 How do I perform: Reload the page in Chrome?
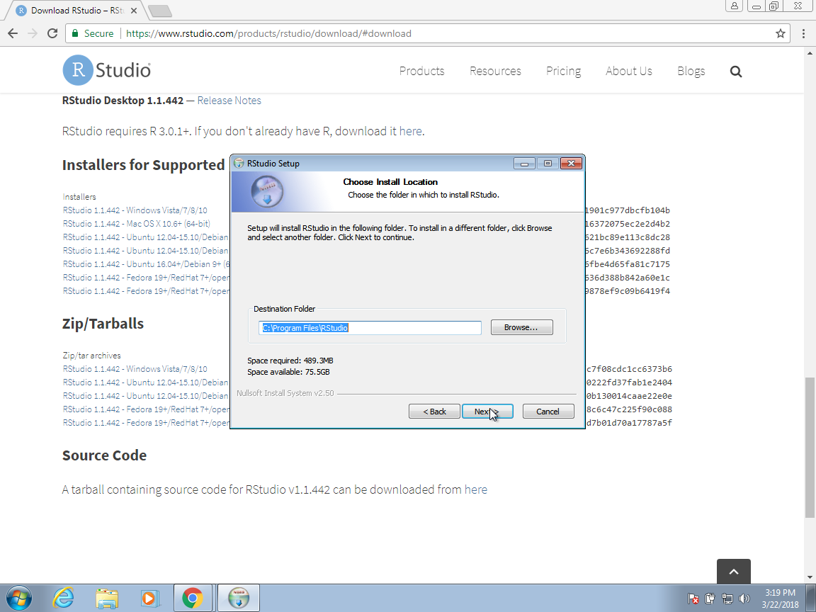pyautogui.click(x=52, y=33)
